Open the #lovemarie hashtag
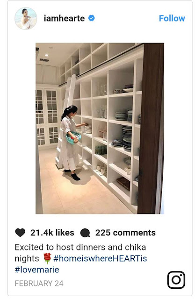Viewport: 195px width, 299px height. tap(37, 270)
